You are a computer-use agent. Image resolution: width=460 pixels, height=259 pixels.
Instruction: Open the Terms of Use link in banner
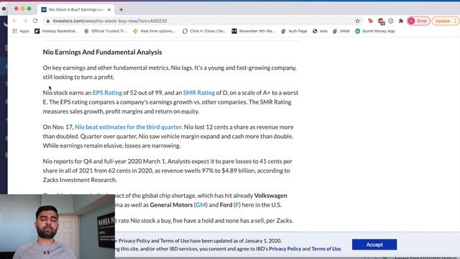pos(326,249)
